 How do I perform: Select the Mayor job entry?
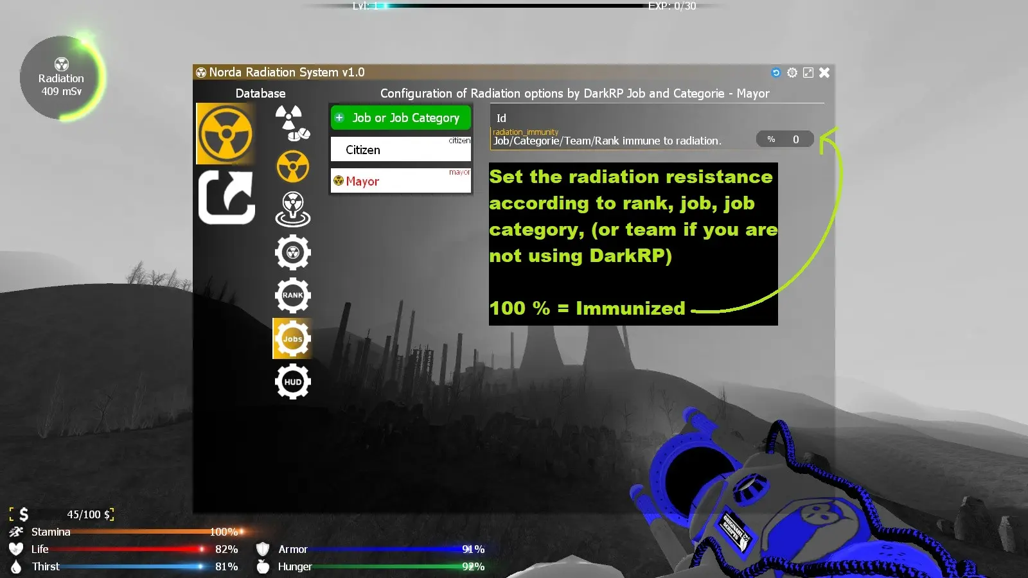401,181
